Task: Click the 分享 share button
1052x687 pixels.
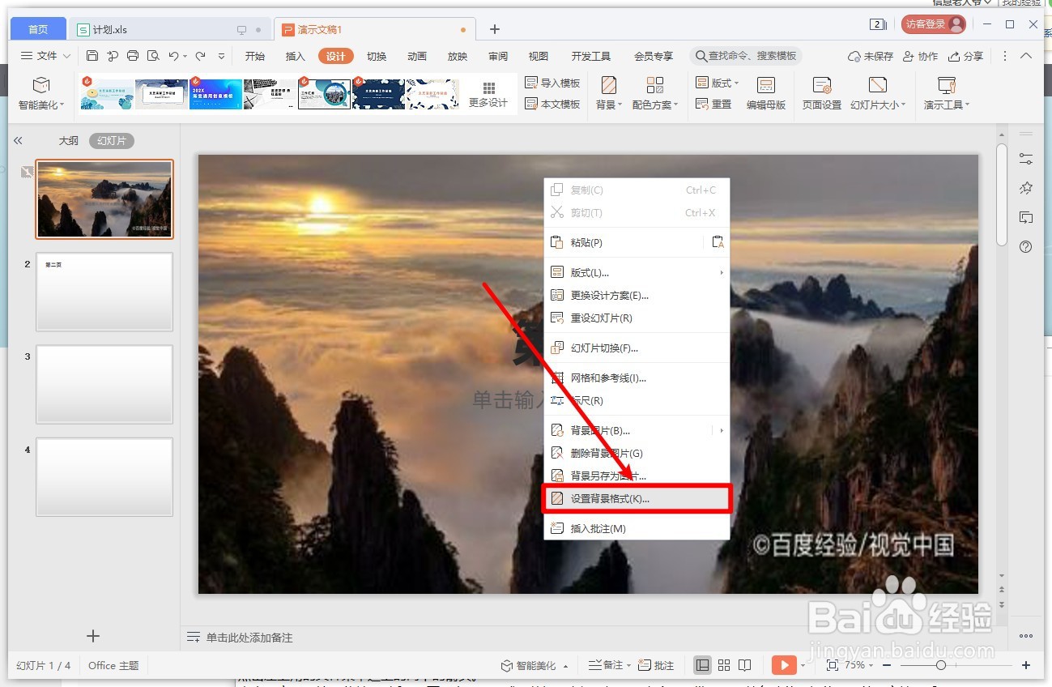Action: click(966, 56)
